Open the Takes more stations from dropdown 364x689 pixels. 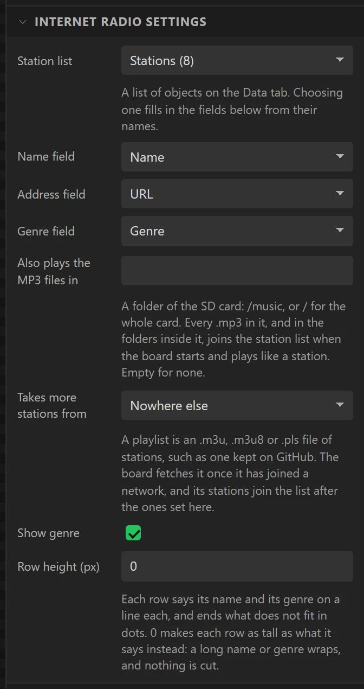pos(237,405)
